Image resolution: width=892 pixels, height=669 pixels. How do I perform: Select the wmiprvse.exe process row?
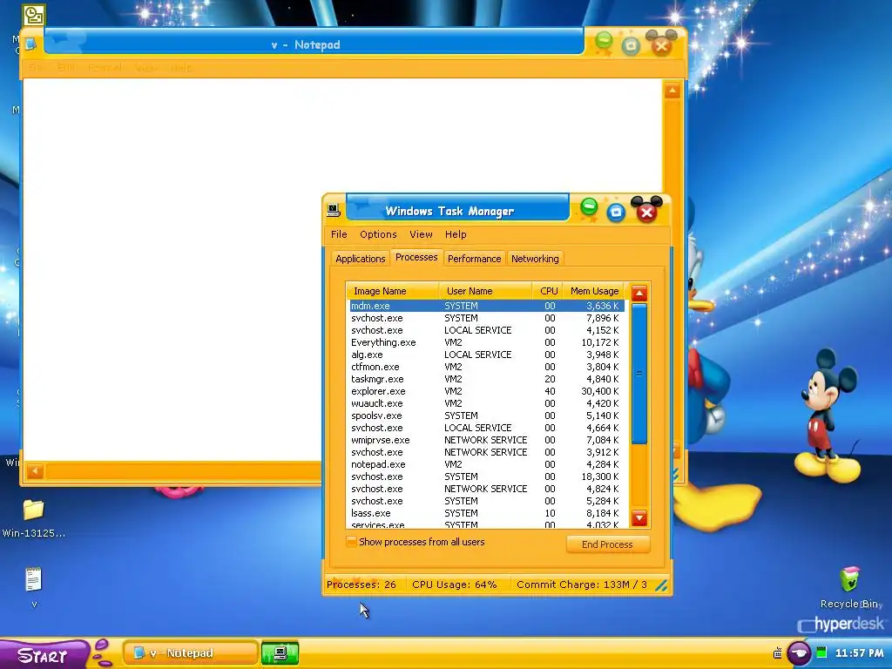pos(486,440)
